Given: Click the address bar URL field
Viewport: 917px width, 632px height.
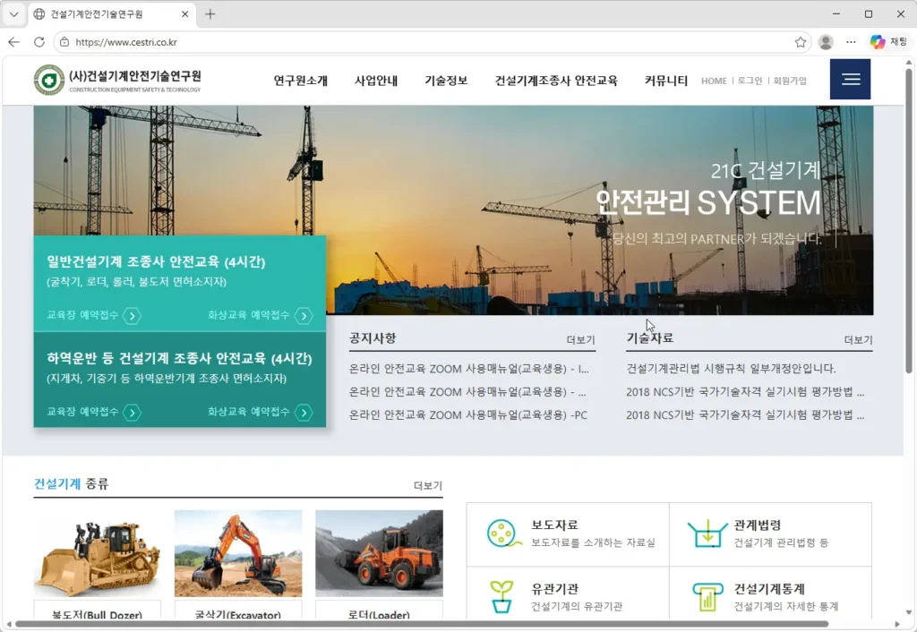Looking at the screenshot, I should 432,42.
